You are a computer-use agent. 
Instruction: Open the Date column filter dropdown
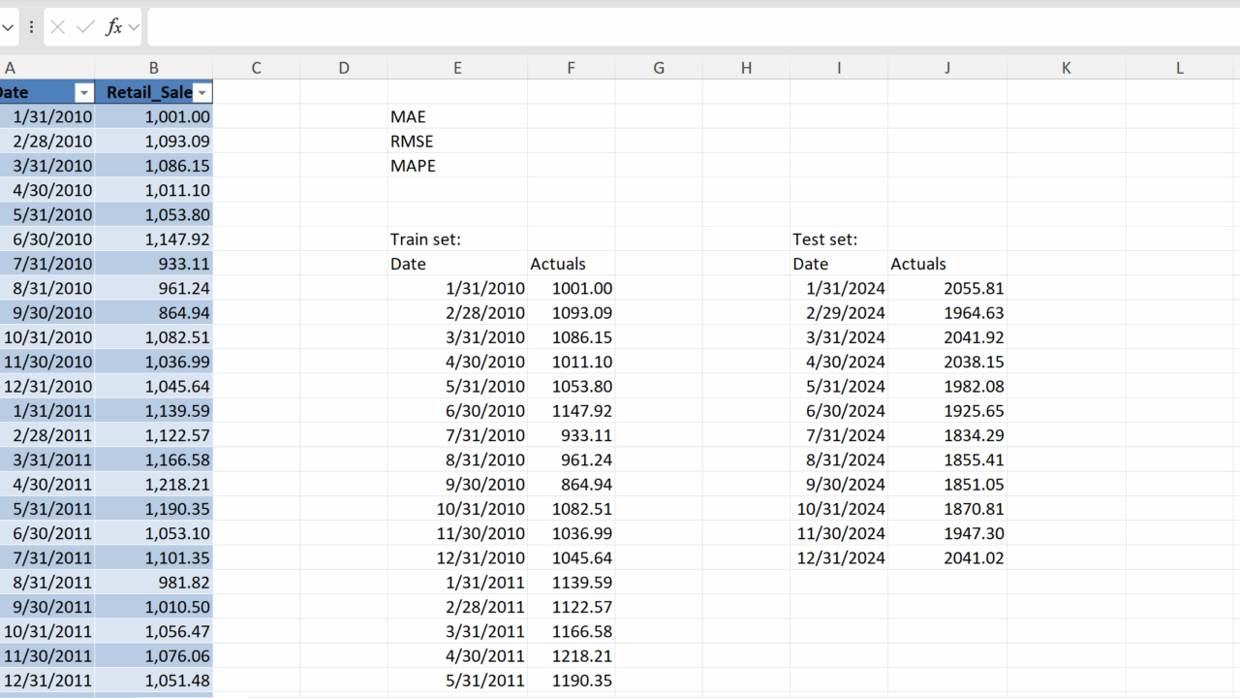point(84,93)
